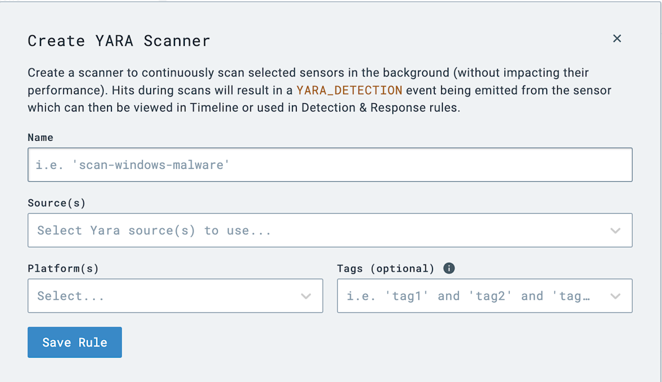Click the chevron on the Tags selector
This screenshot has height=382, width=662.
tap(616, 296)
